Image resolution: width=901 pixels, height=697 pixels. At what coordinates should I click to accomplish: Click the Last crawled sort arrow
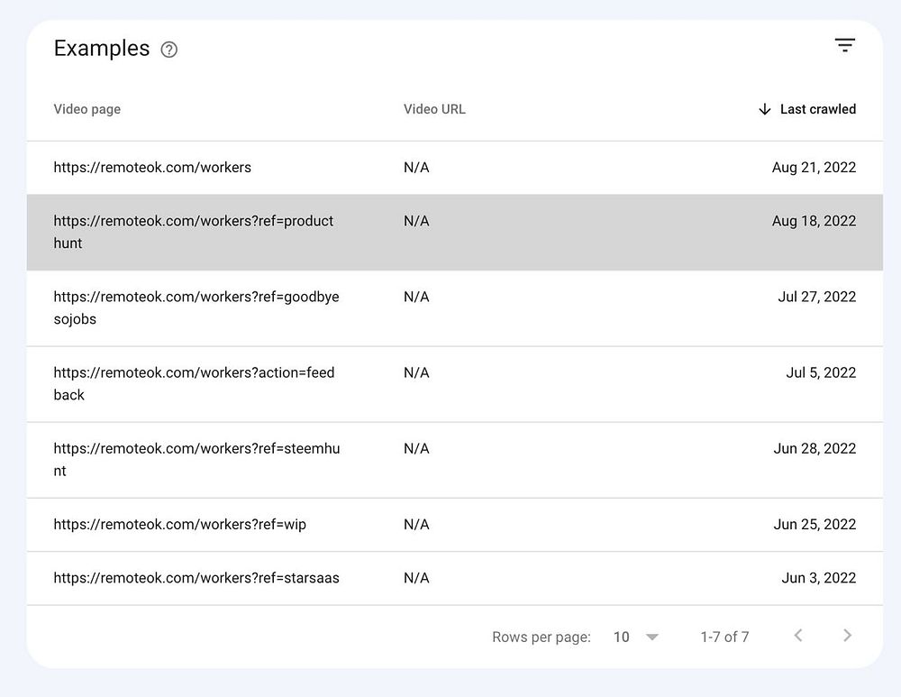(x=765, y=109)
